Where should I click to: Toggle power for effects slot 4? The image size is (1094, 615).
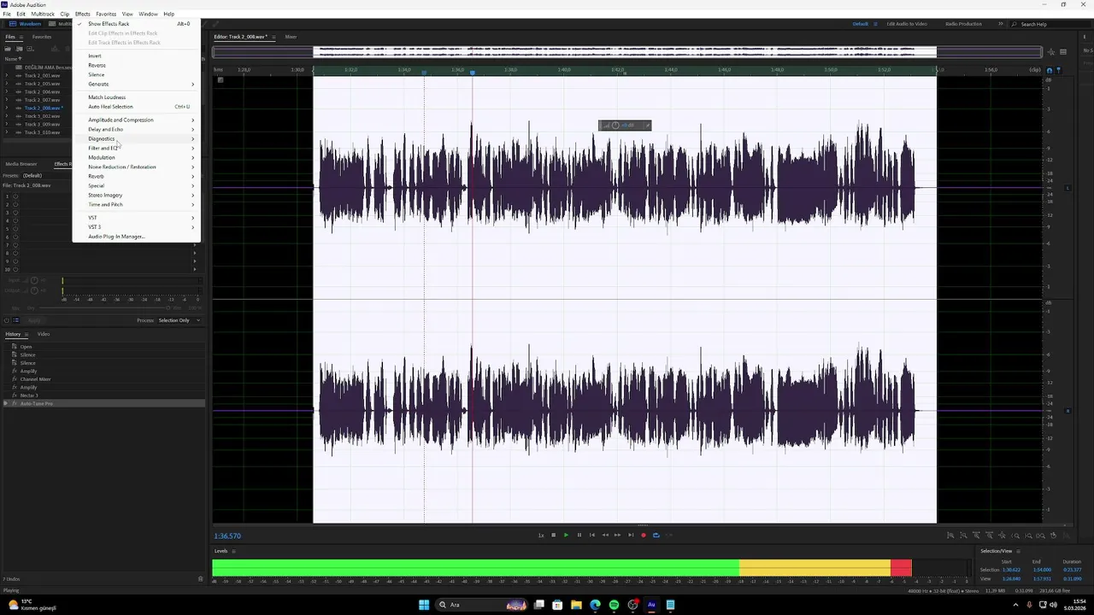click(x=15, y=220)
